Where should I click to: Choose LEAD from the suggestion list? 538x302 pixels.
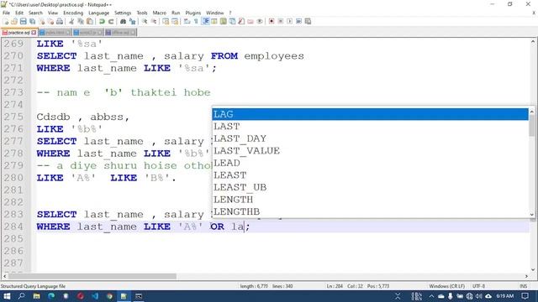(x=370, y=163)
